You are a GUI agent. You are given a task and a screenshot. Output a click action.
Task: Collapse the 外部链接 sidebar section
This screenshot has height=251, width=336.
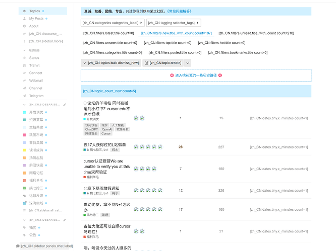coord(24,50)
